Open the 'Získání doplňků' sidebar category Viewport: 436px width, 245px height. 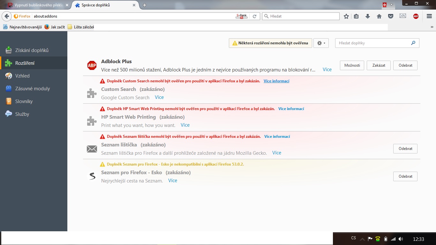[34, 50]
